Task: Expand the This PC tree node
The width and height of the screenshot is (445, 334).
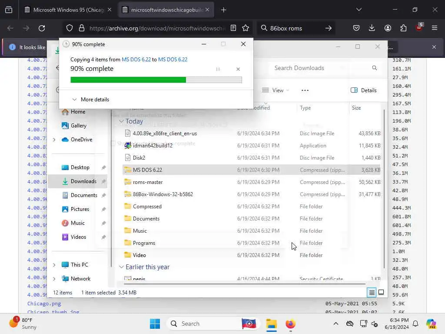Action: [54, 265]
